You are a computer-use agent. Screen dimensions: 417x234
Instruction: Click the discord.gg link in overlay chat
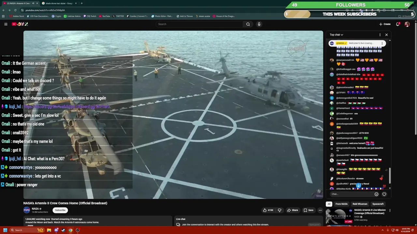[67, 107]
